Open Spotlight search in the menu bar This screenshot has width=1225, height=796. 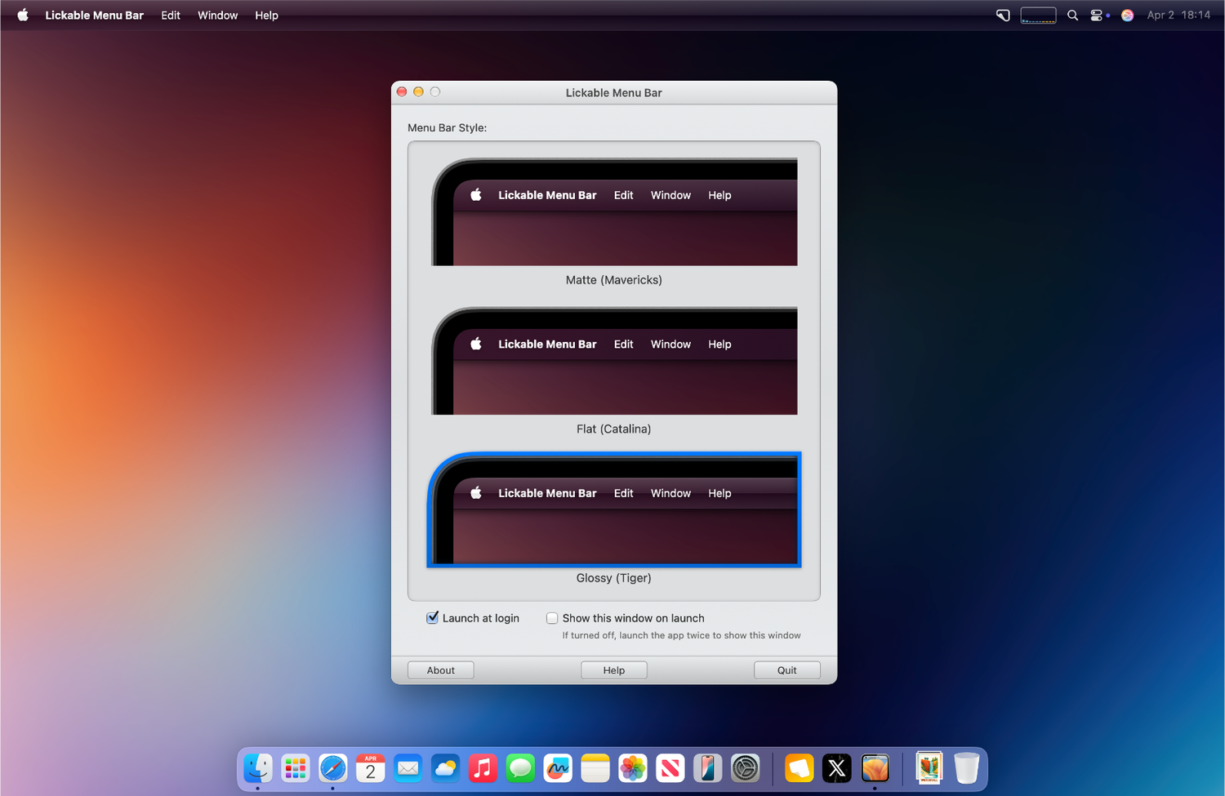pyautogui.click(x=1072, y=15)
